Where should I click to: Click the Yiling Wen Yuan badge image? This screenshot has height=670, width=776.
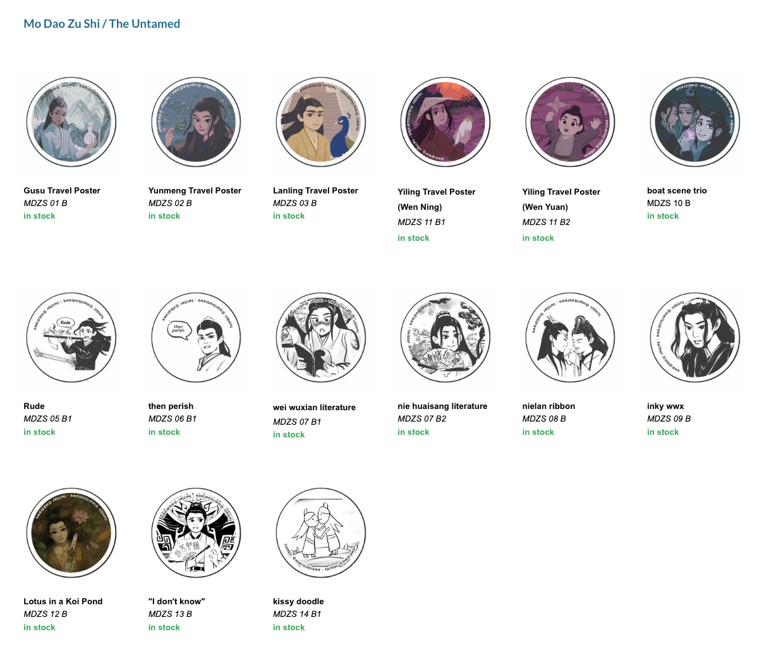point(570,122)
